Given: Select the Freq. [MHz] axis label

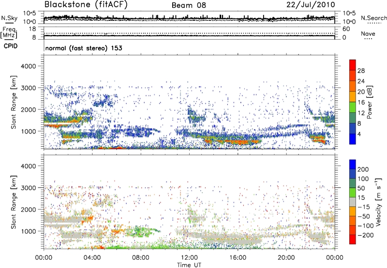Looking at the screenshot, I should 9,33.
